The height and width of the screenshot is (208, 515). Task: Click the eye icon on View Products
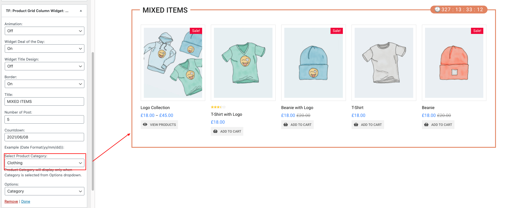pyautogui.click(x=145, y=124)
